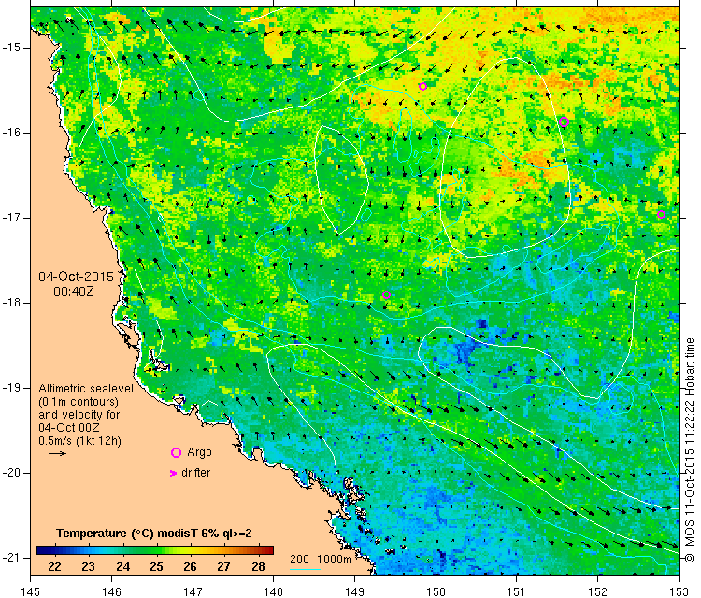Click latitude axis label -18
This screenshot has width=701, height=598.
tap(12, 303)
